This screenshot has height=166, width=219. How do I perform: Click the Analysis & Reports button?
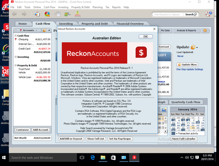[186, 30]
